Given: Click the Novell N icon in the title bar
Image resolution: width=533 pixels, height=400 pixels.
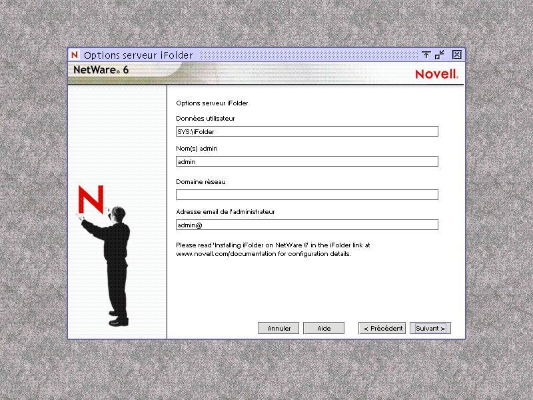Looking at the screenshot, I should point(75,55).
